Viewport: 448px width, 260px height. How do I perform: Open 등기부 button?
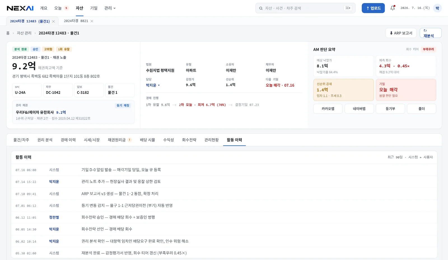click(390, 109)
